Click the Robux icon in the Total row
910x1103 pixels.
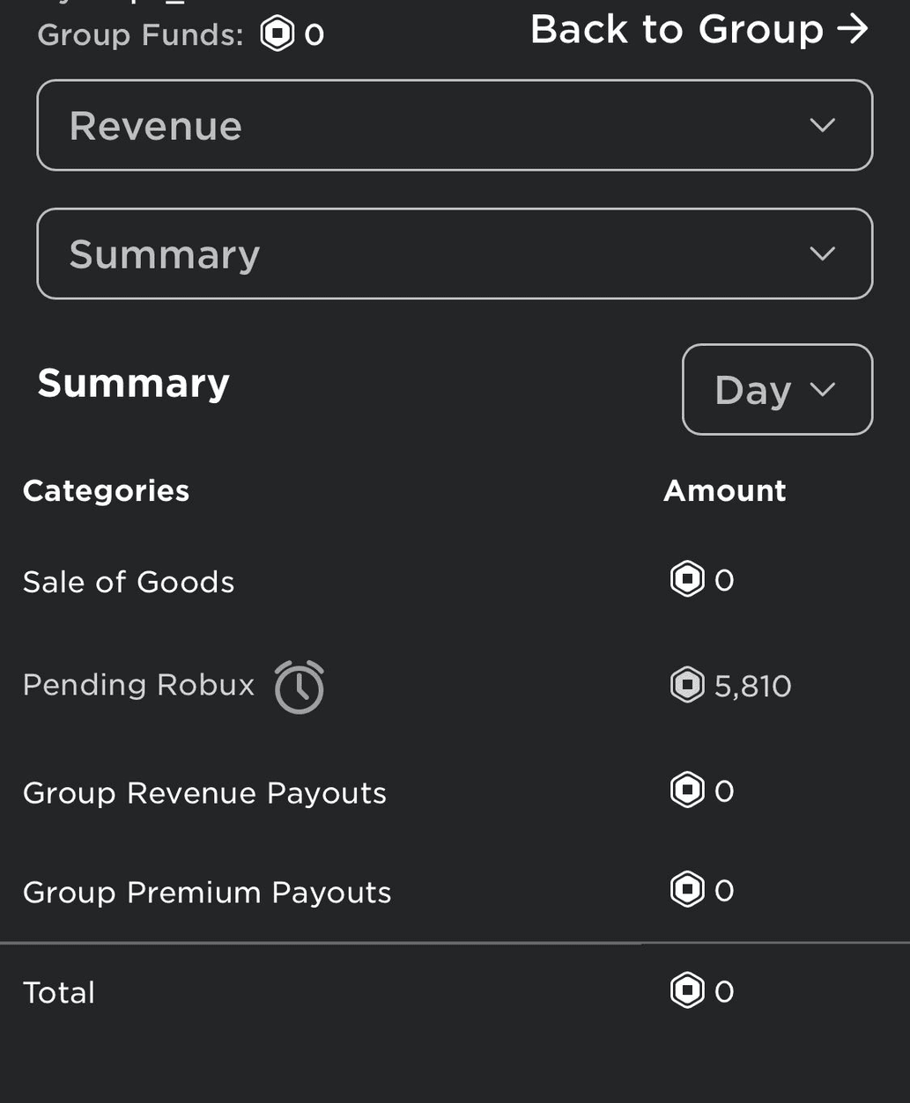click(x=687, y=990)
